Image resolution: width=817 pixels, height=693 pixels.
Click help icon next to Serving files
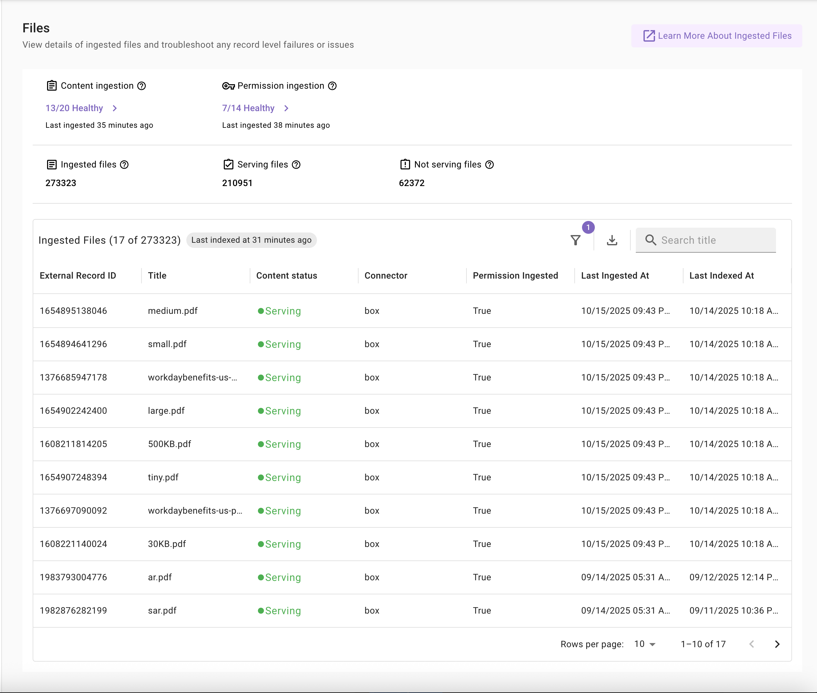296,165
